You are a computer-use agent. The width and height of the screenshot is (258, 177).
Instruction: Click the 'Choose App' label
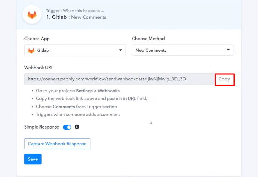(37, 39)
